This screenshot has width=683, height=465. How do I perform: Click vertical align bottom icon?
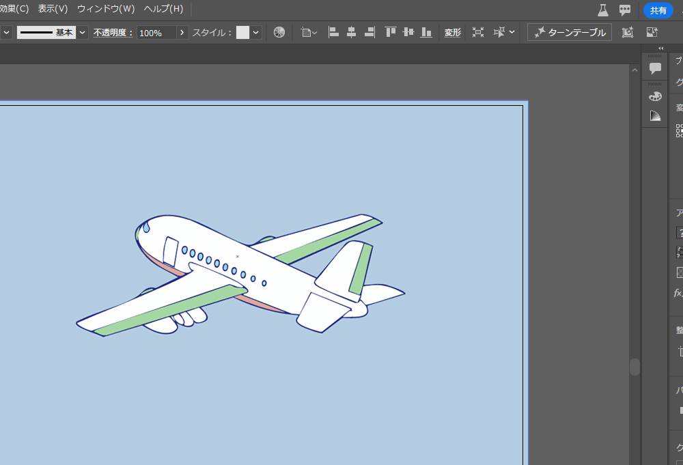[426, 32]
